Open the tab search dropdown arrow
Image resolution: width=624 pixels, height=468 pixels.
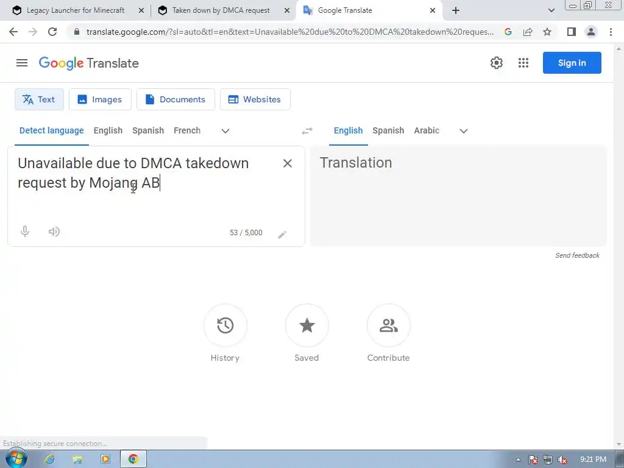(551, 10)
